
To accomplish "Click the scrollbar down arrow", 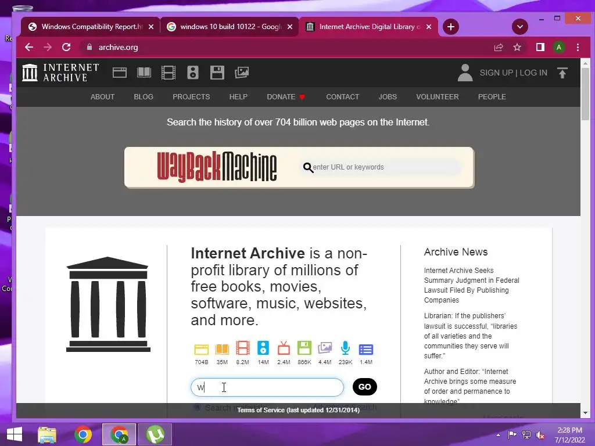I will 585,413.
